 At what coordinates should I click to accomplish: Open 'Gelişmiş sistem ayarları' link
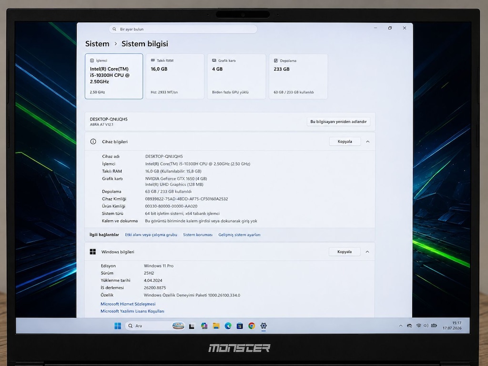[239, 234]
